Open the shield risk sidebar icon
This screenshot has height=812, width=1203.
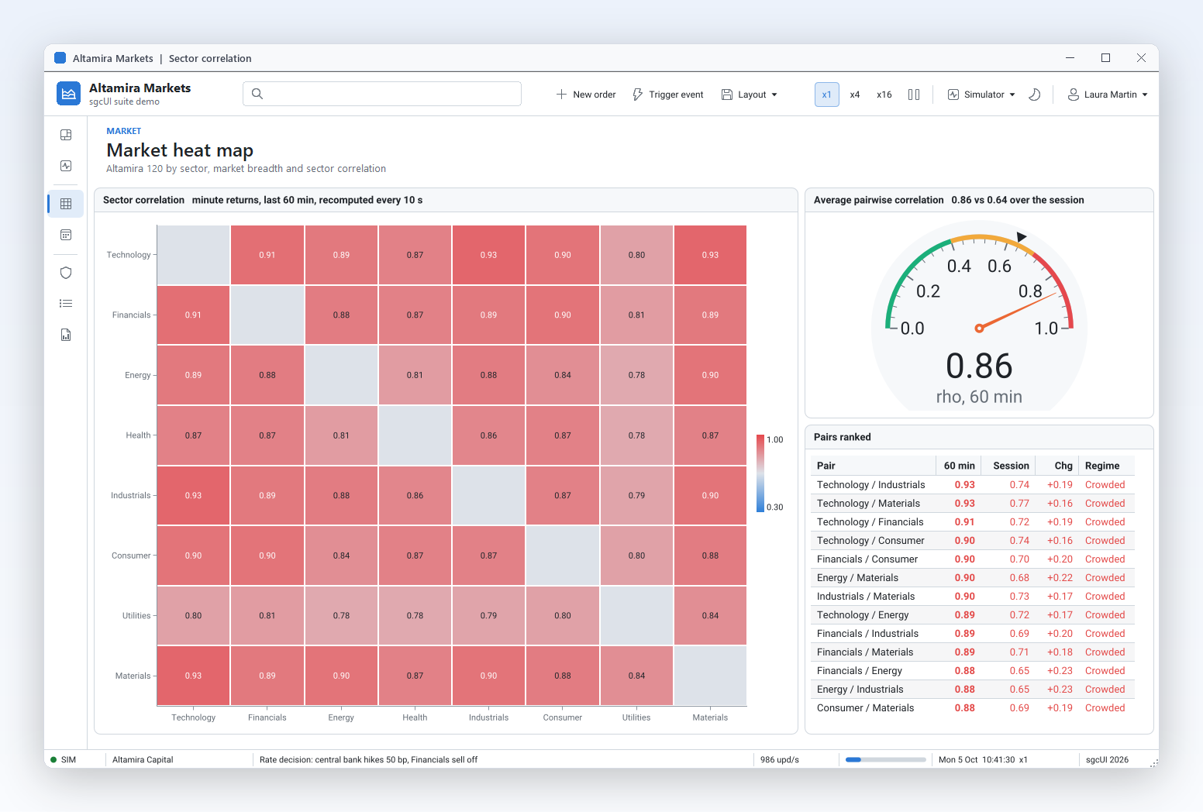coord(66,273)
